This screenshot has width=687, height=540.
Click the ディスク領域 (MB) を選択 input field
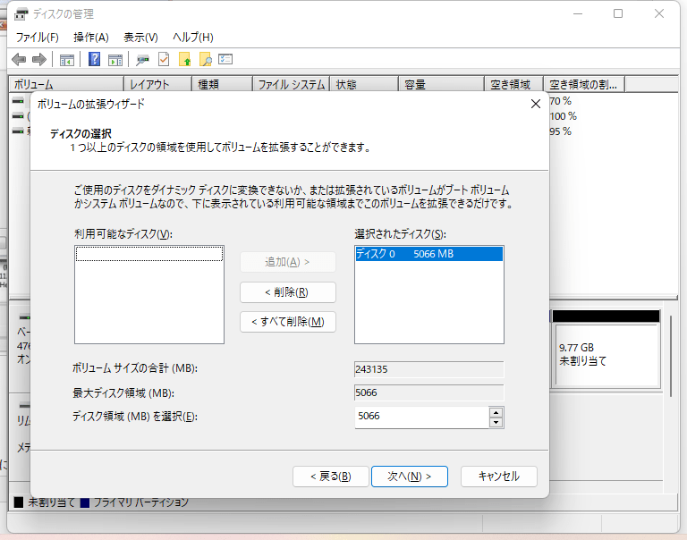click(420, 417)
